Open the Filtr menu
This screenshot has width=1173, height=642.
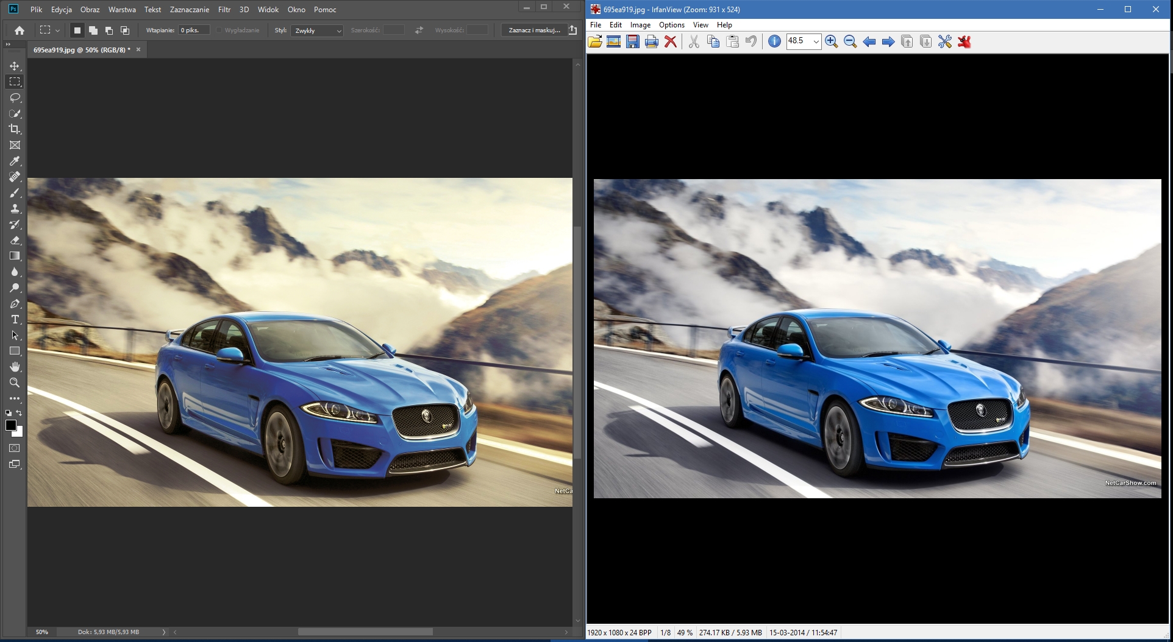(x=224, y=10)
